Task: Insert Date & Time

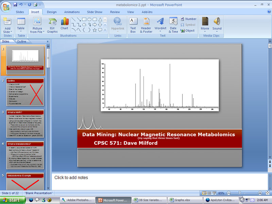Action: (173, 25)
